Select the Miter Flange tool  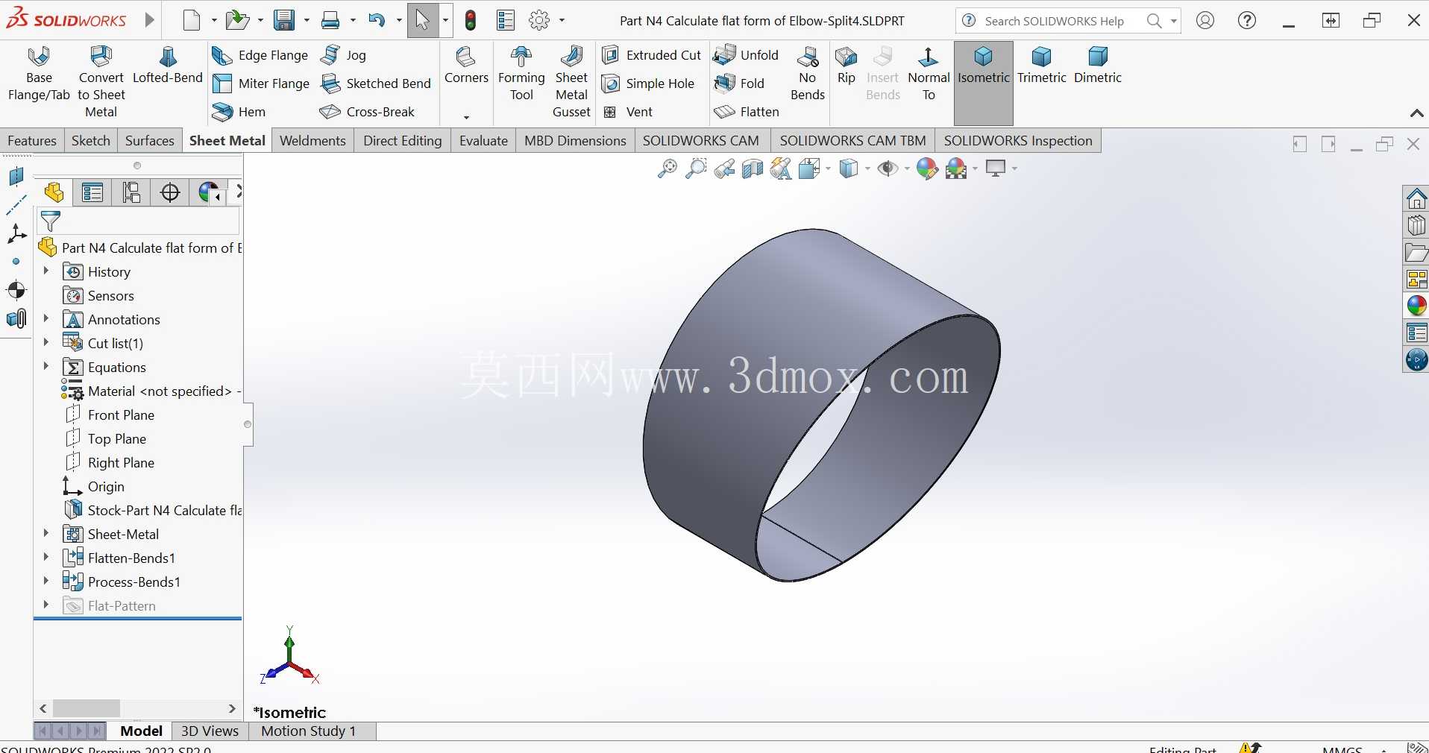pyautogui.click(x=260, y=84)
